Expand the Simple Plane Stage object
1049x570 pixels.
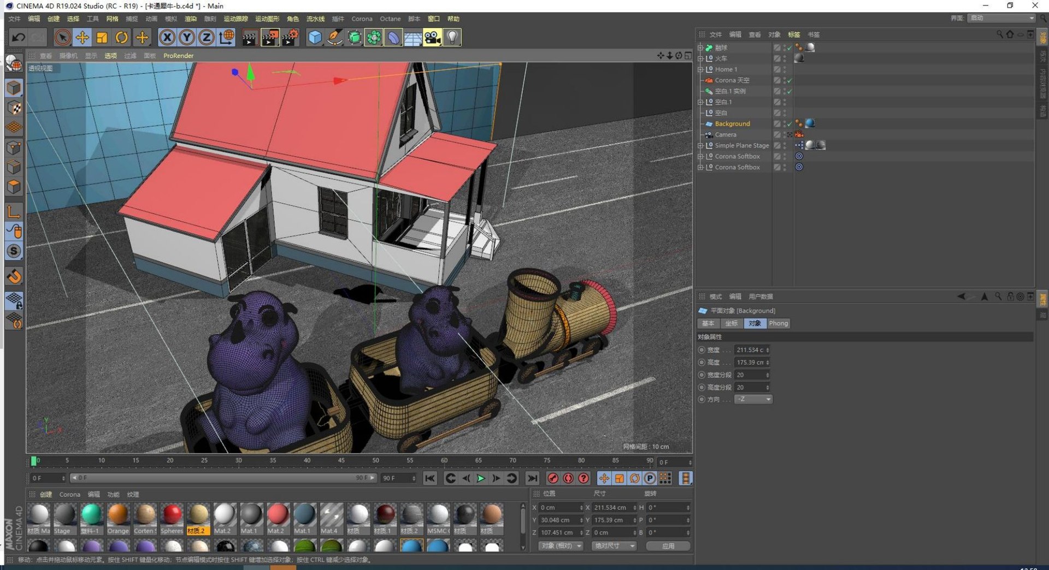pos(700,146)
